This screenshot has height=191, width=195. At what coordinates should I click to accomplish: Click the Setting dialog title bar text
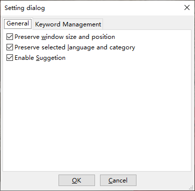pos(24,8)
